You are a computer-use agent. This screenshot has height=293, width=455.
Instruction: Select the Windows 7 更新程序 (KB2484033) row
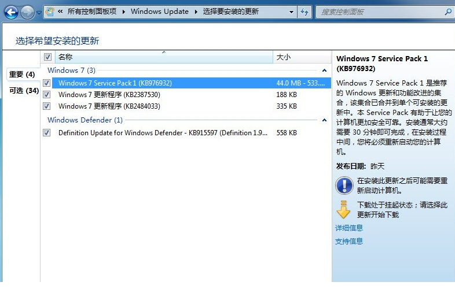click(192, 106)
